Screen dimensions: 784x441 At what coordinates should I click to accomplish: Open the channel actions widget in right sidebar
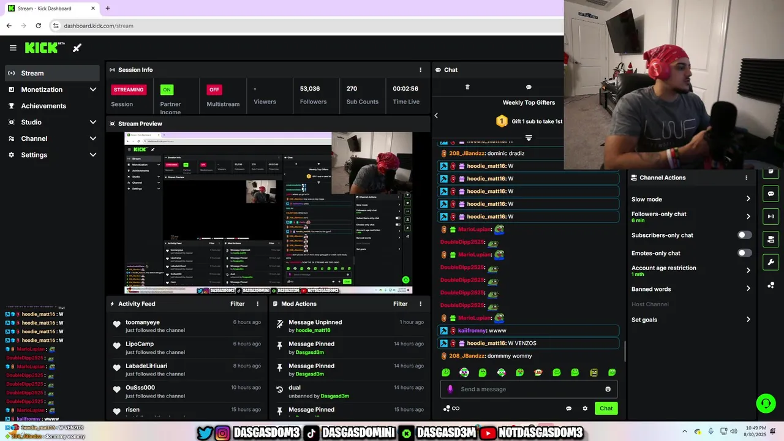[771, 239]
